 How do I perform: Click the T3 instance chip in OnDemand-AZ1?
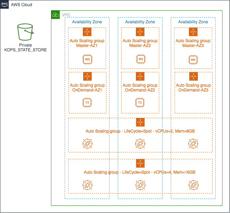[87, 102]
